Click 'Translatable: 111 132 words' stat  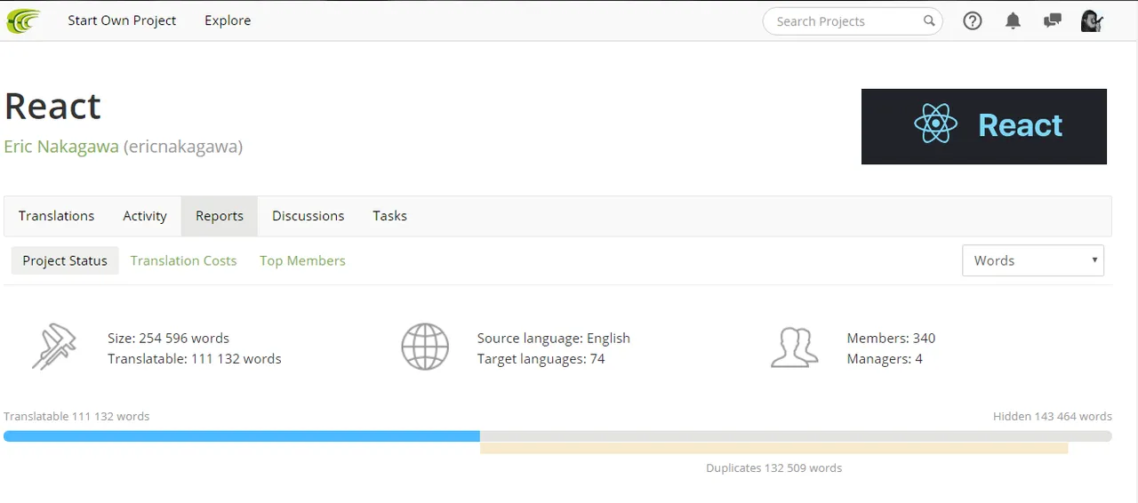click(x=195, y=359)
